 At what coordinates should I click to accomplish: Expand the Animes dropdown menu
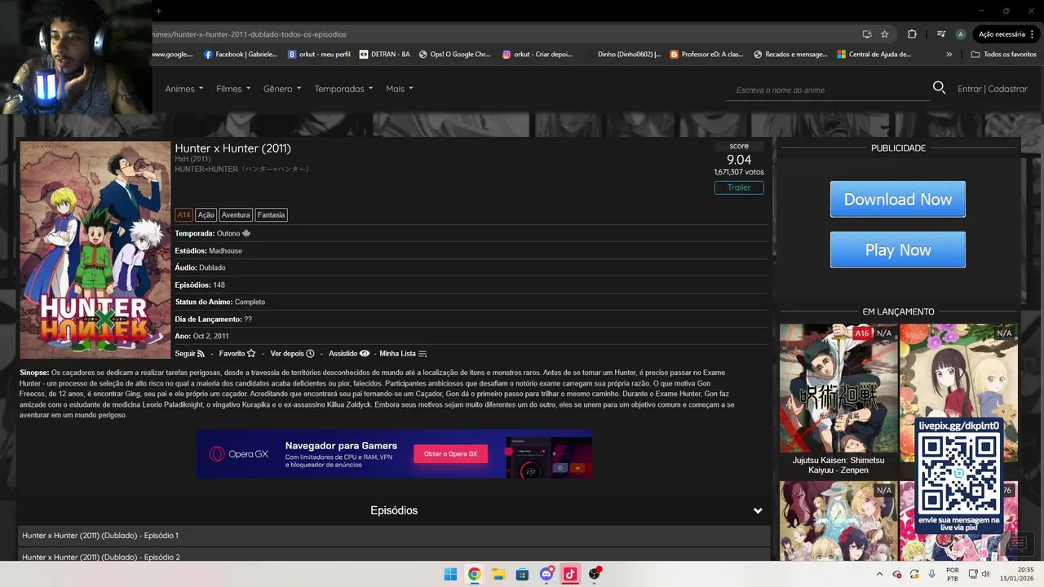[x=184, y=88]
